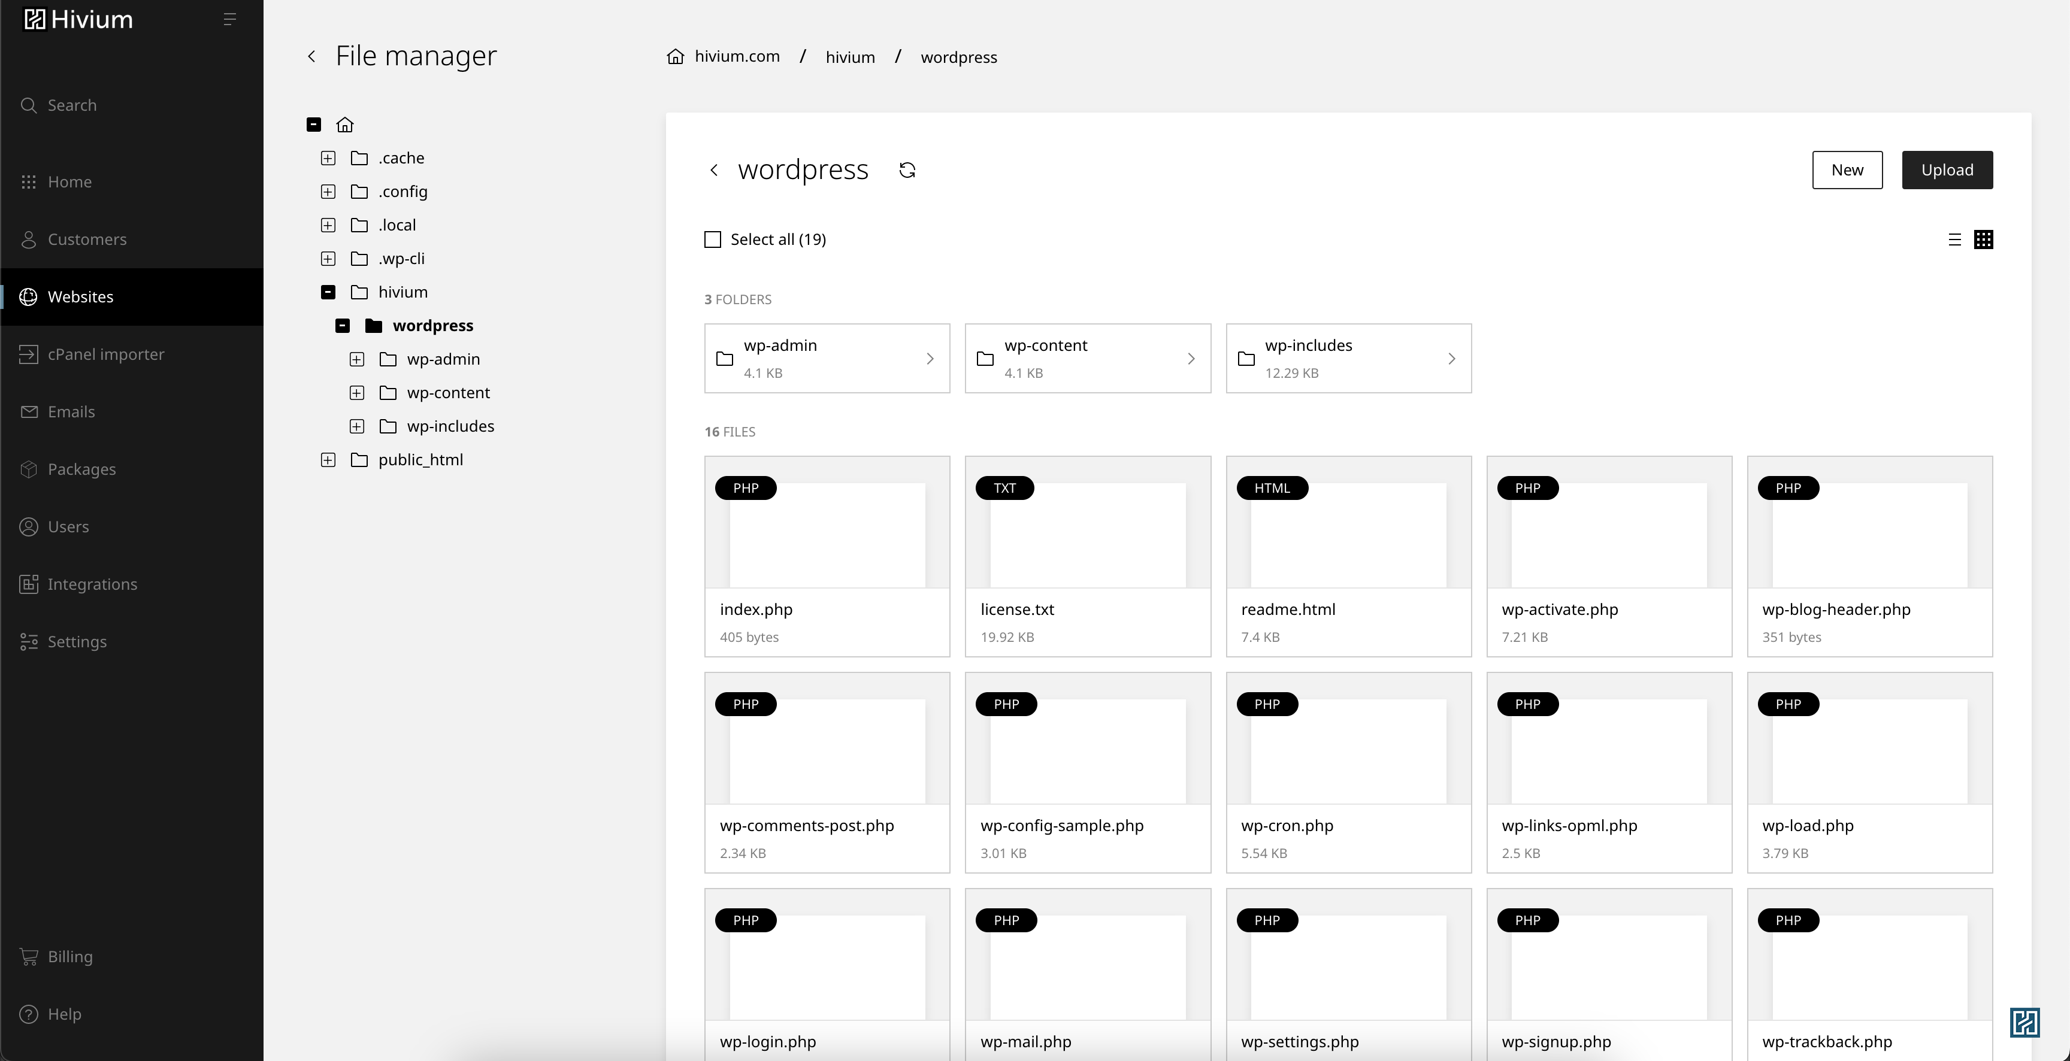
Task: Click the Settings sliders icon
Action: (x=29, y=642)
